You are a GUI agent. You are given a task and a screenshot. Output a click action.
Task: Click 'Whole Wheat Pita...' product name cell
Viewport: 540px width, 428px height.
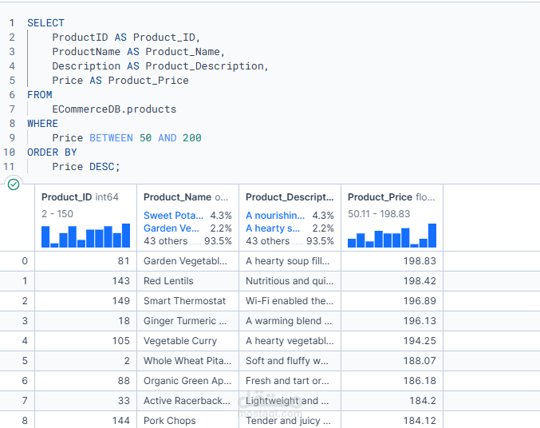pos(187,361)
